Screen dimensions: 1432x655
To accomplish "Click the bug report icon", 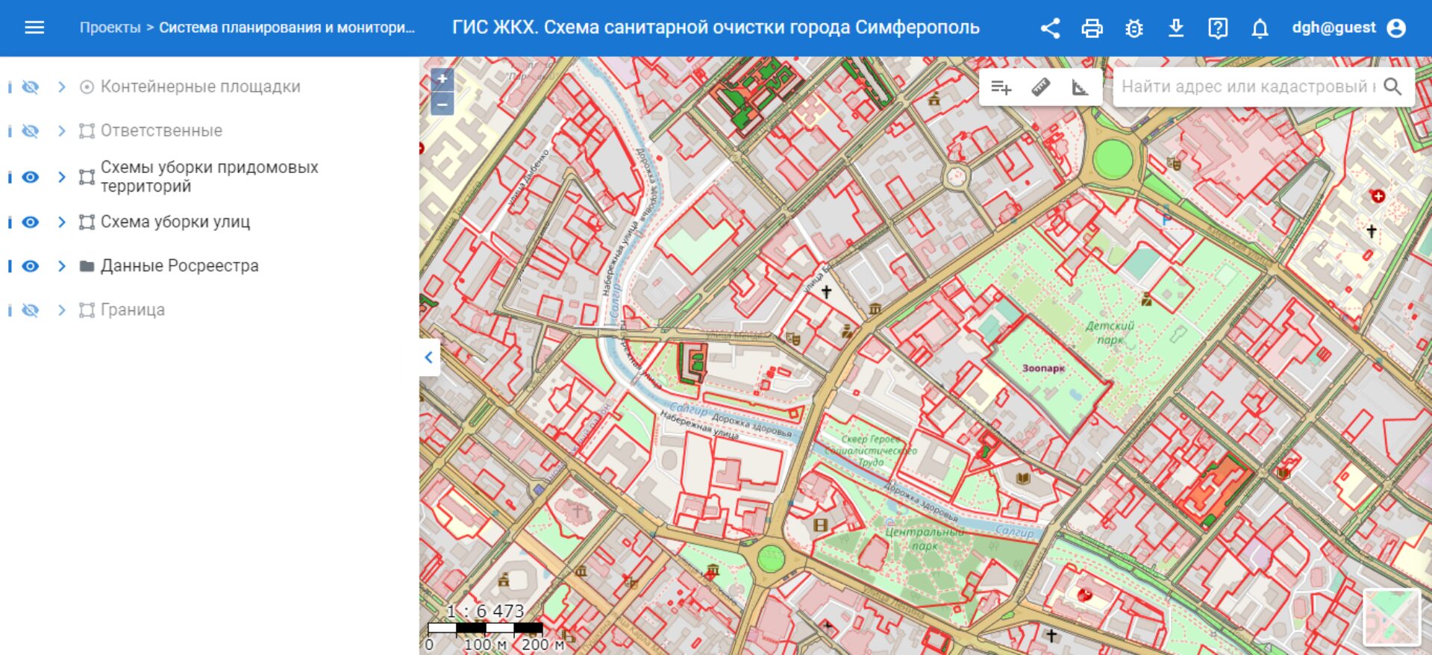I will click(1134, 28).
